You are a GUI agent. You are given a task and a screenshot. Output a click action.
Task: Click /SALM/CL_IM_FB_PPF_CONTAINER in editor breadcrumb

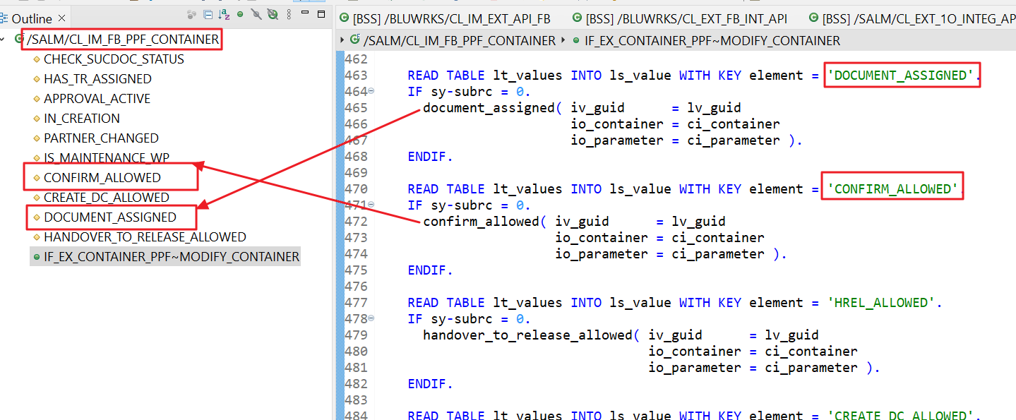click(459, 41)
